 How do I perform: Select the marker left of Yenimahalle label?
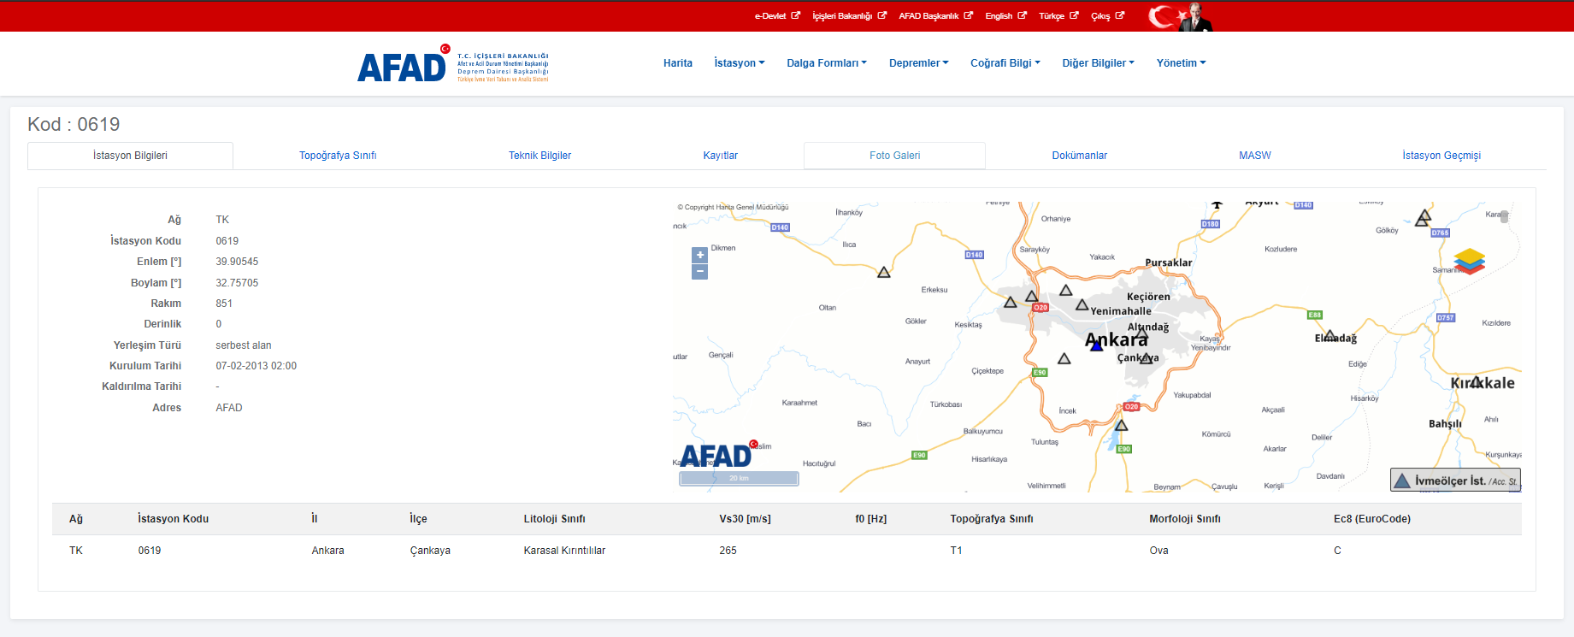point(1082,304)
